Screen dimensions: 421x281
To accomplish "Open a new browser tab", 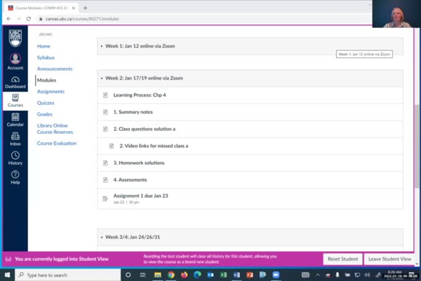I will click(x=85, y=8).
